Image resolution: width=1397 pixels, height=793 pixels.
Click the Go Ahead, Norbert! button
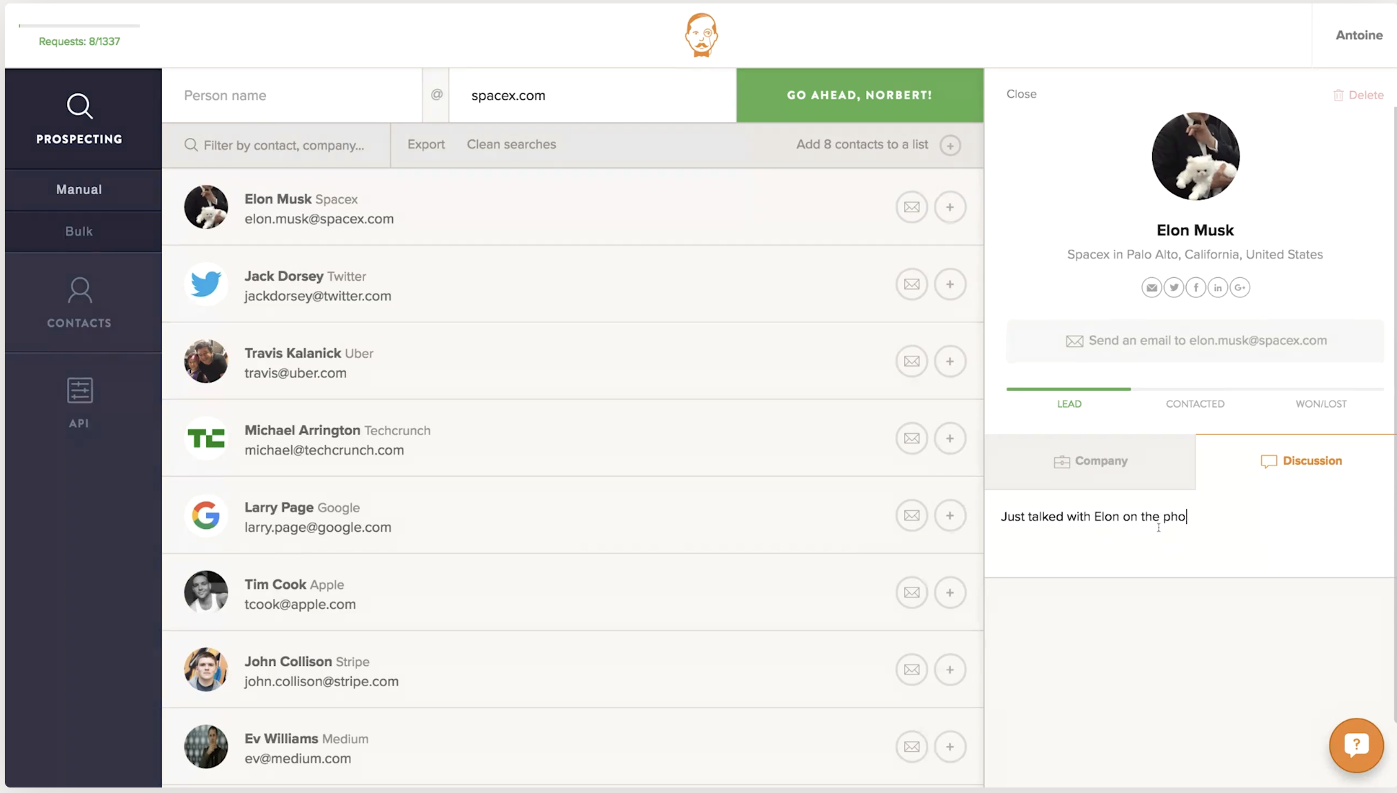[860, 95]
